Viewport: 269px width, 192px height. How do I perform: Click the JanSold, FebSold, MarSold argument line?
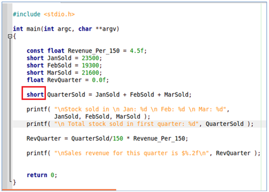(x=102, y=117)
